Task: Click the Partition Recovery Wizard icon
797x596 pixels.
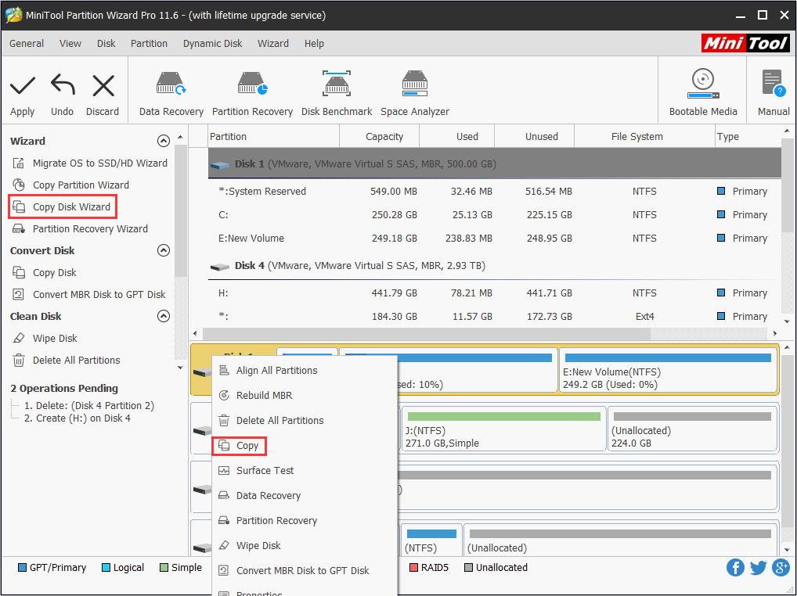Action: [x=19, y=228]
